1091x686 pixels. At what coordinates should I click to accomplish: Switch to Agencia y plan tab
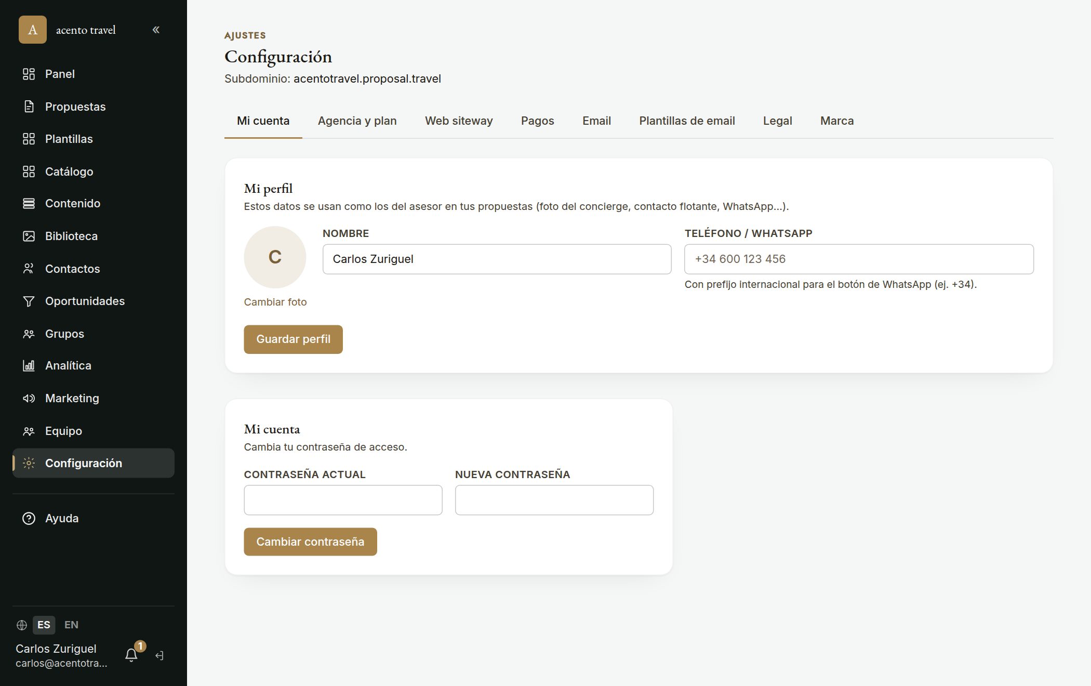(x=357, y=121)
